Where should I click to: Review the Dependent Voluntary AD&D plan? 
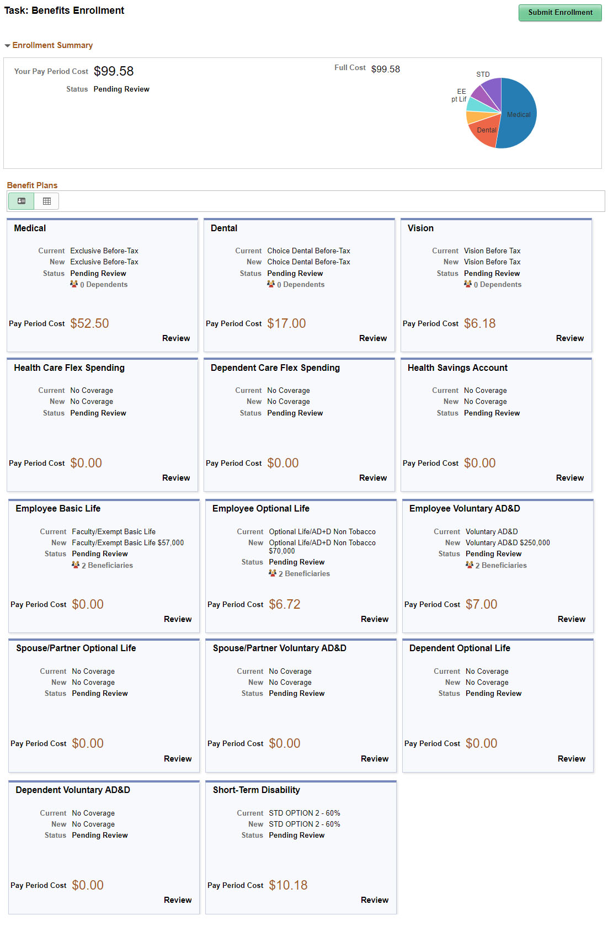click(178, 900)
